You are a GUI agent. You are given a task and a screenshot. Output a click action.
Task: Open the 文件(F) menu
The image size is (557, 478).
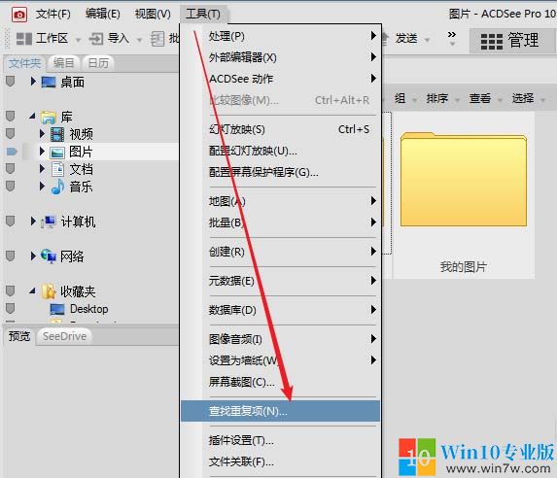52,15
